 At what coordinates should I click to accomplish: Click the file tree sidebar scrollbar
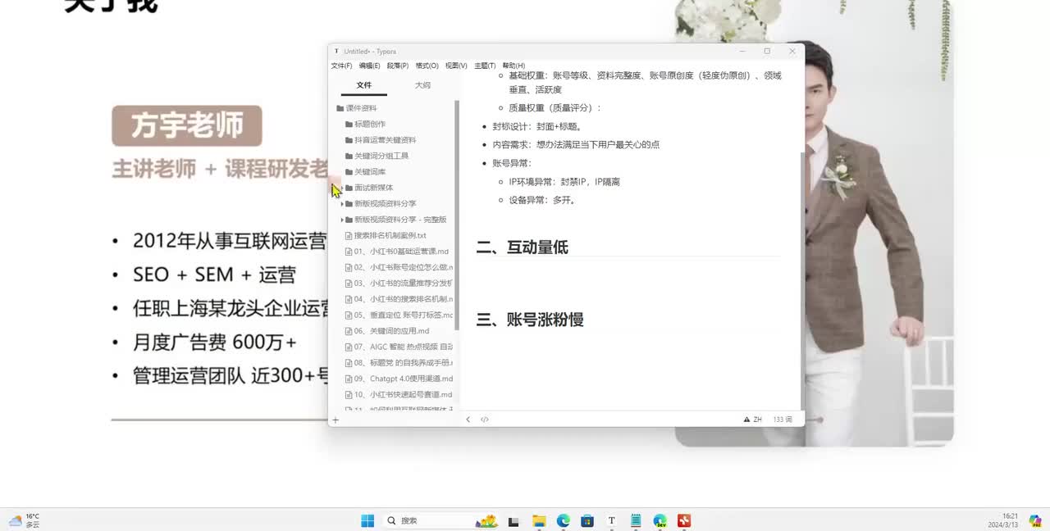[x=456, y=217]
